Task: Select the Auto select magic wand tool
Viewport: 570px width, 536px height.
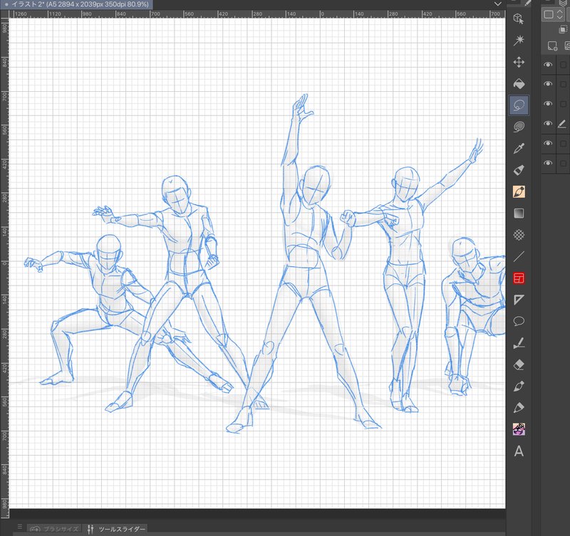Action: 519,40
